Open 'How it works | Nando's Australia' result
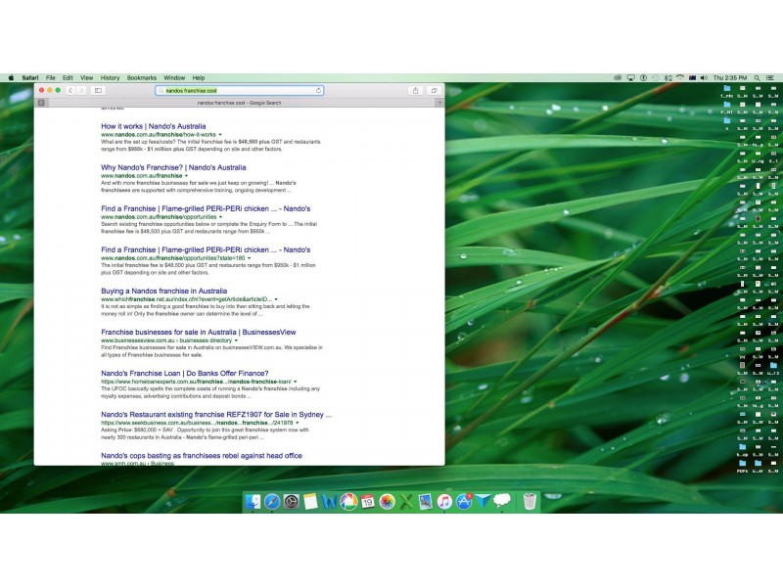Image resolution: width=783 pixels, height=587 pixels. tap(153, 126)
